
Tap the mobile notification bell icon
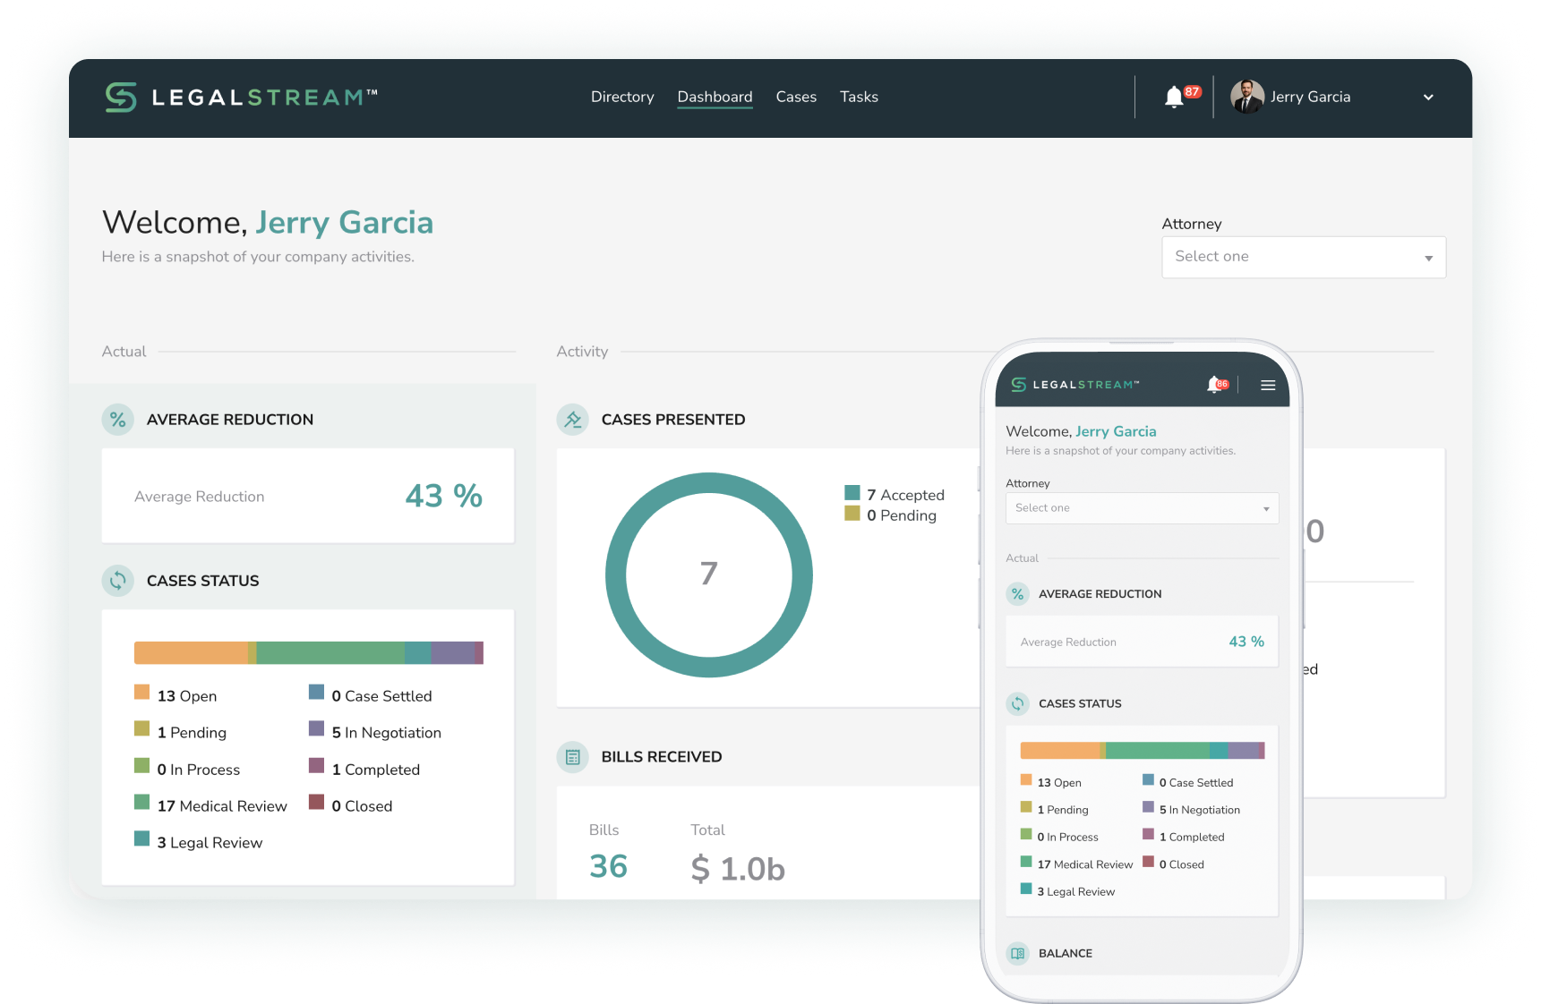click(x=1214, y=385)
